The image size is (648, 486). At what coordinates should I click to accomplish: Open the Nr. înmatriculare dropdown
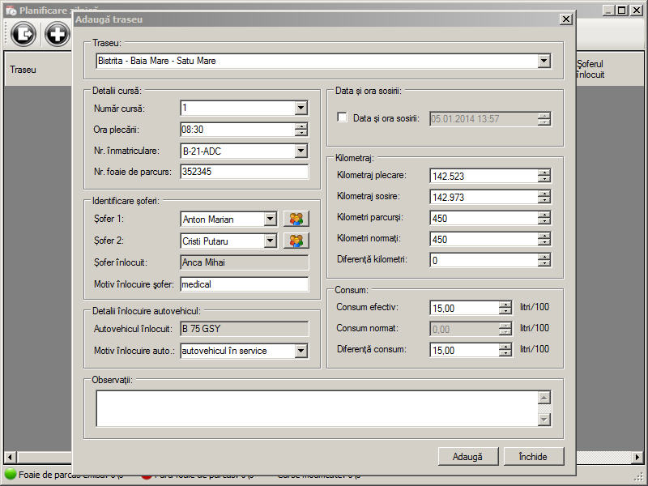pos(301,151)
